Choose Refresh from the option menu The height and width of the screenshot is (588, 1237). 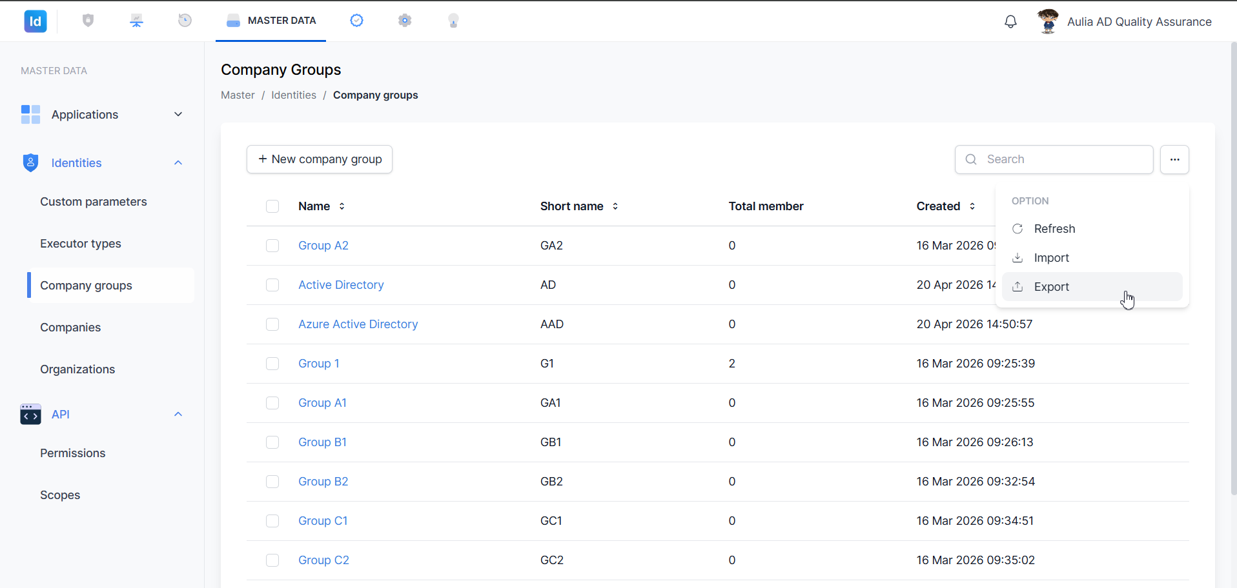tap(1092, 229)
